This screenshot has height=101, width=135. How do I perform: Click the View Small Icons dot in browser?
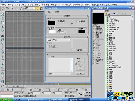(x=112, y=14)
